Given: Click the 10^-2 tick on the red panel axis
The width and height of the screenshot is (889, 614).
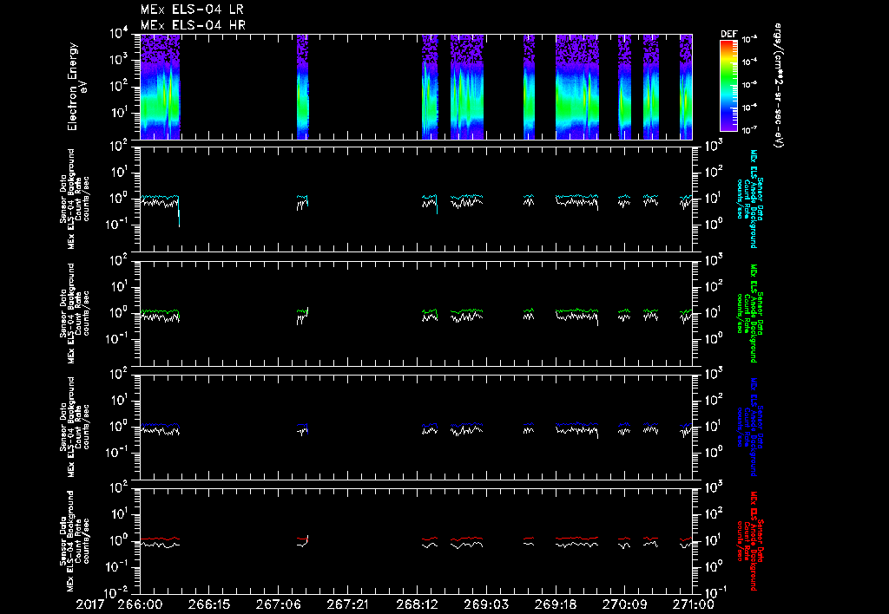Looking at the screenshot, I should [x=117, y=593].
